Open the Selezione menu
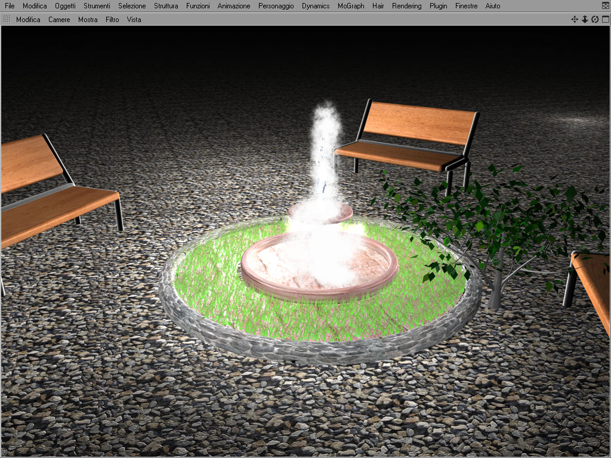 coord(132,6)
